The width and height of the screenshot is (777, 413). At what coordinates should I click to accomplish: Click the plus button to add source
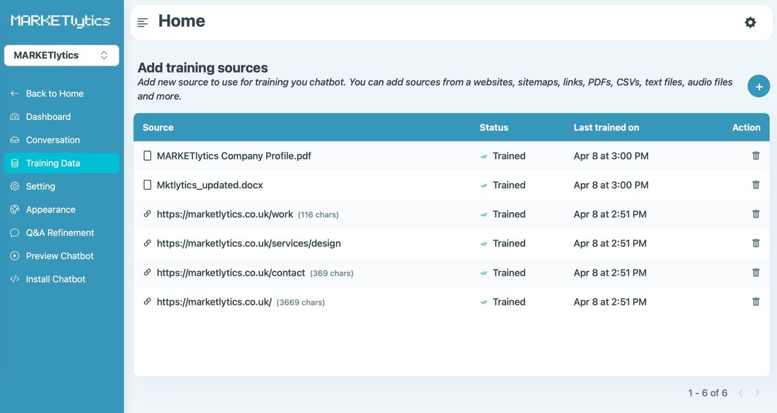coord(759,86)
